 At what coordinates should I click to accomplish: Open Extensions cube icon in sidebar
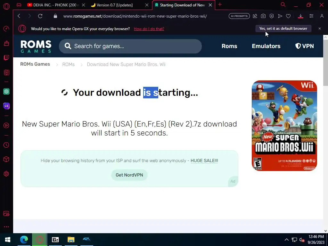pos(6,159)
